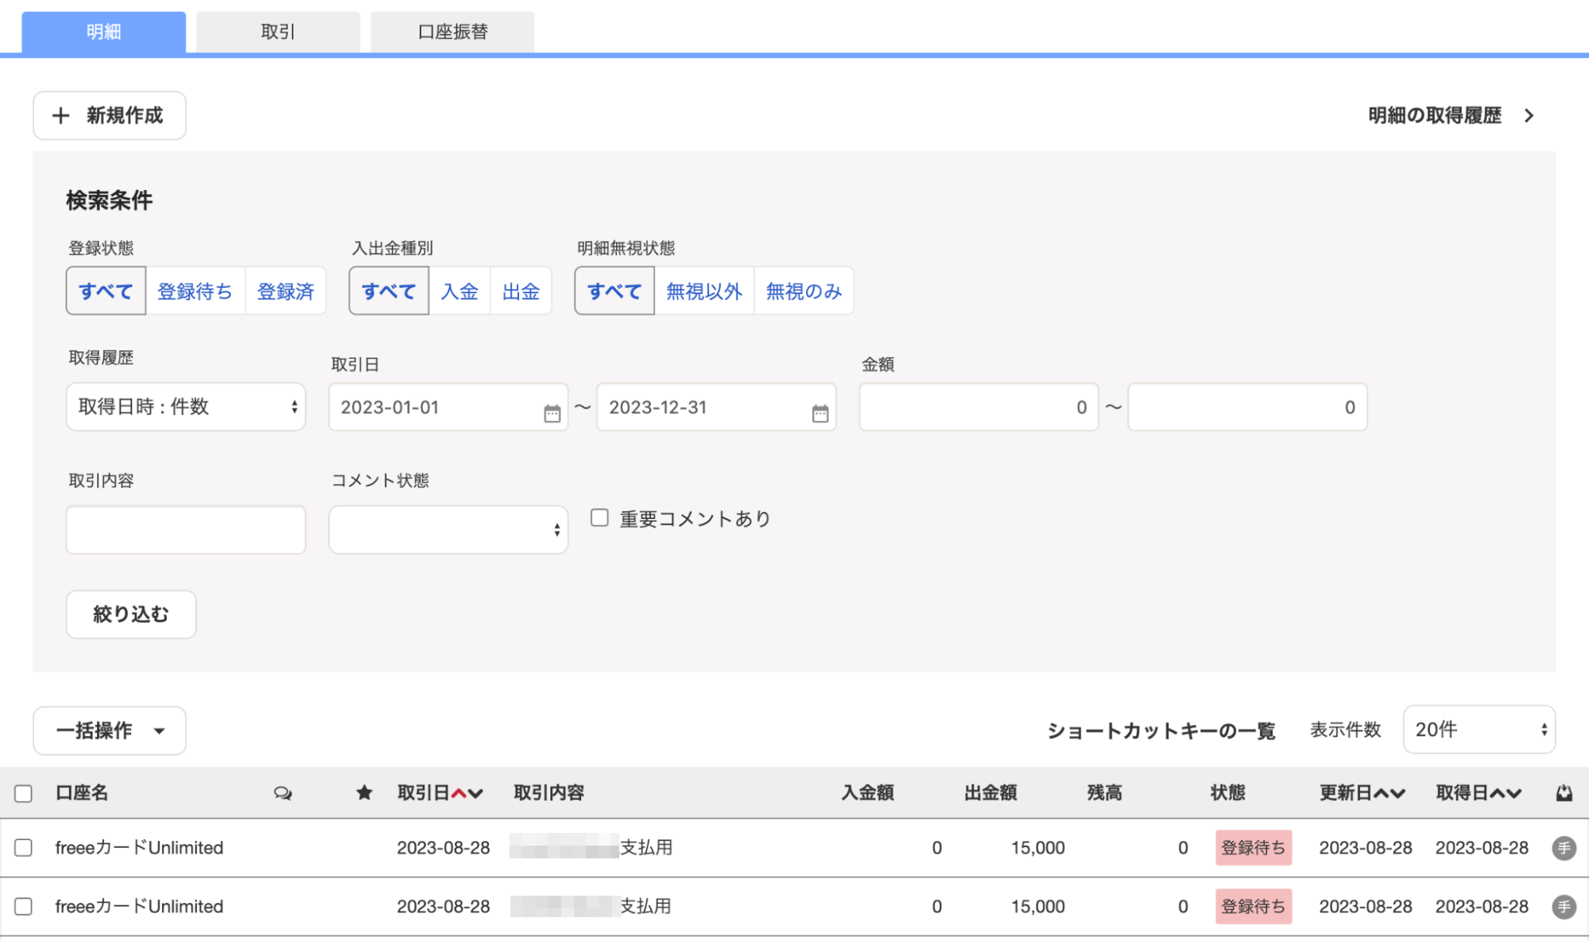The height and width of the screenshot is (941, 1589).
Task: Switch to the 取引 tab
Action: [x=278, y=32]
